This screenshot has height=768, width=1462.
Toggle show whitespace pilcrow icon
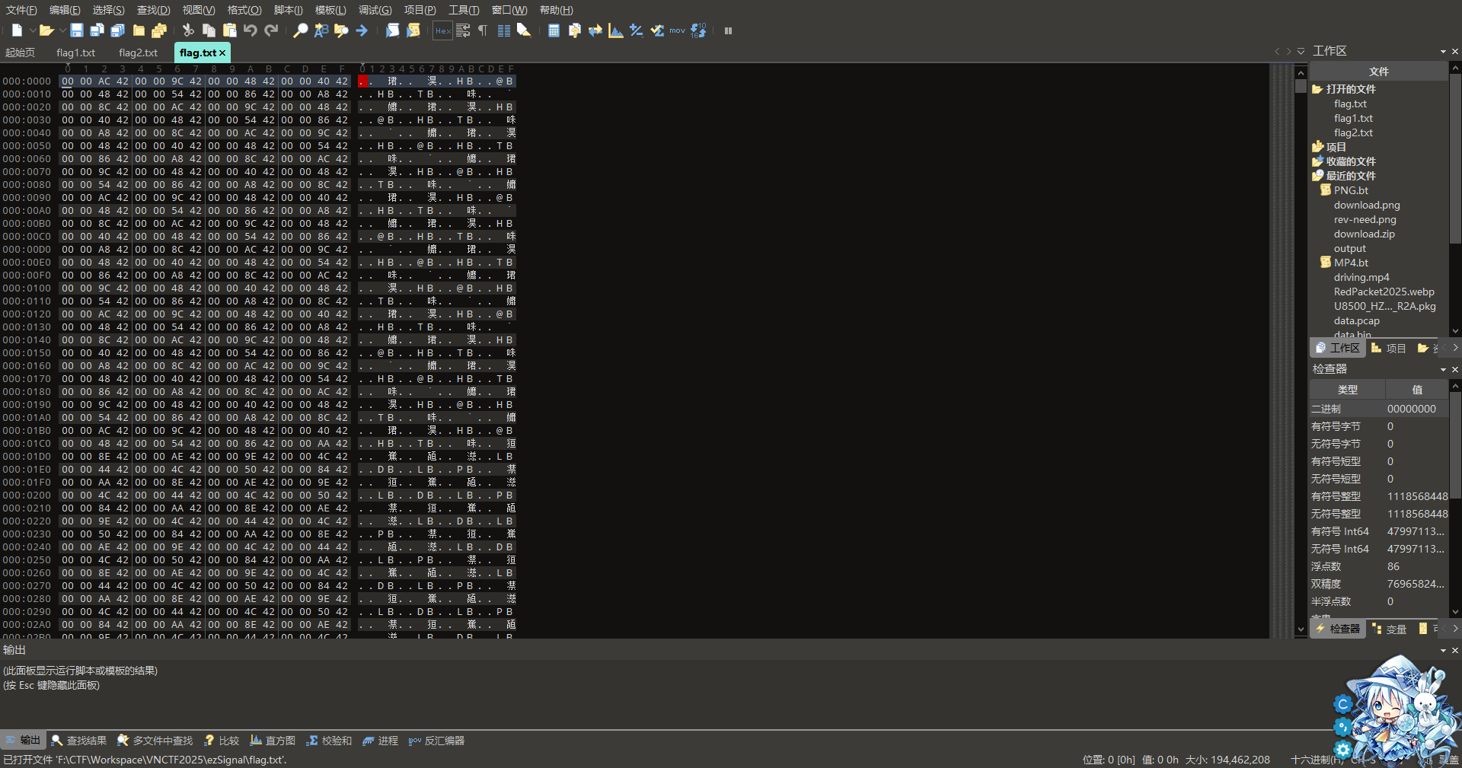483,30
